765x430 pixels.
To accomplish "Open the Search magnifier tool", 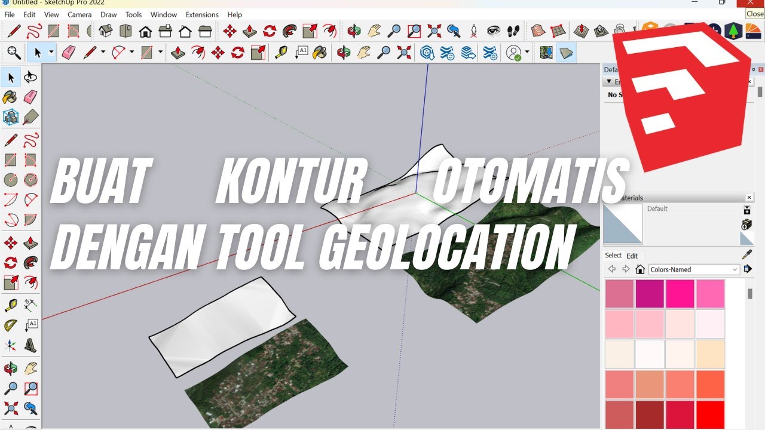I will tap(13, 53).
